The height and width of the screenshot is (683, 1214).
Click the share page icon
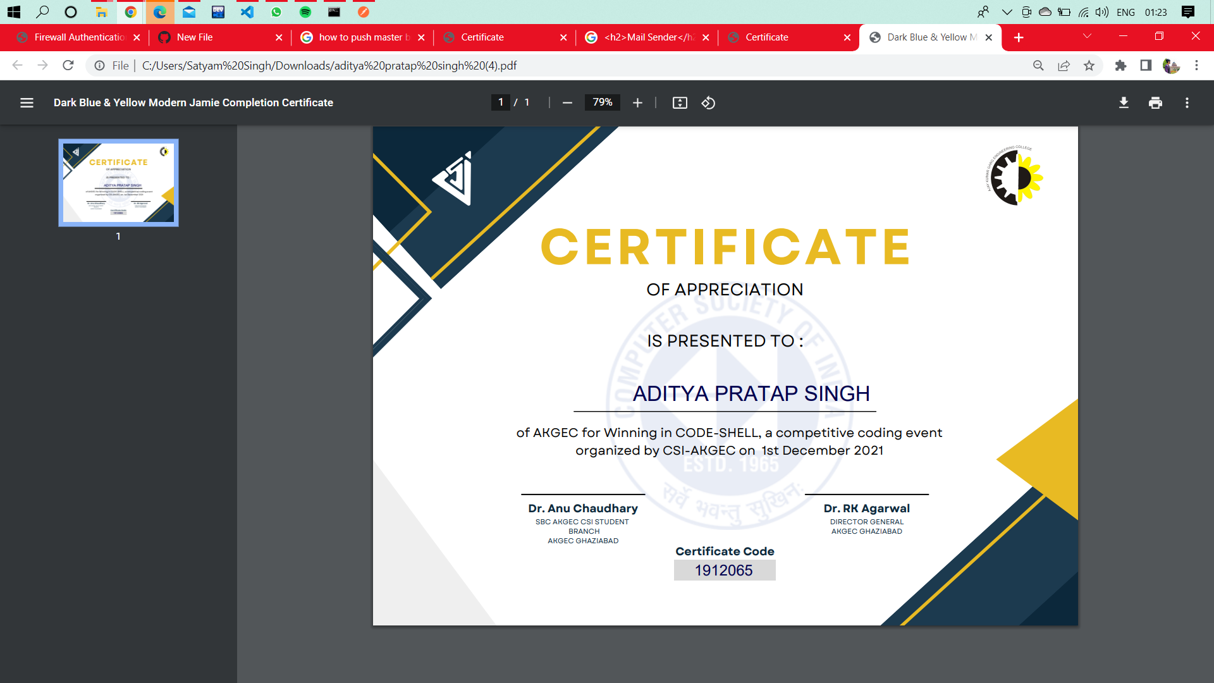[1064, 65]
